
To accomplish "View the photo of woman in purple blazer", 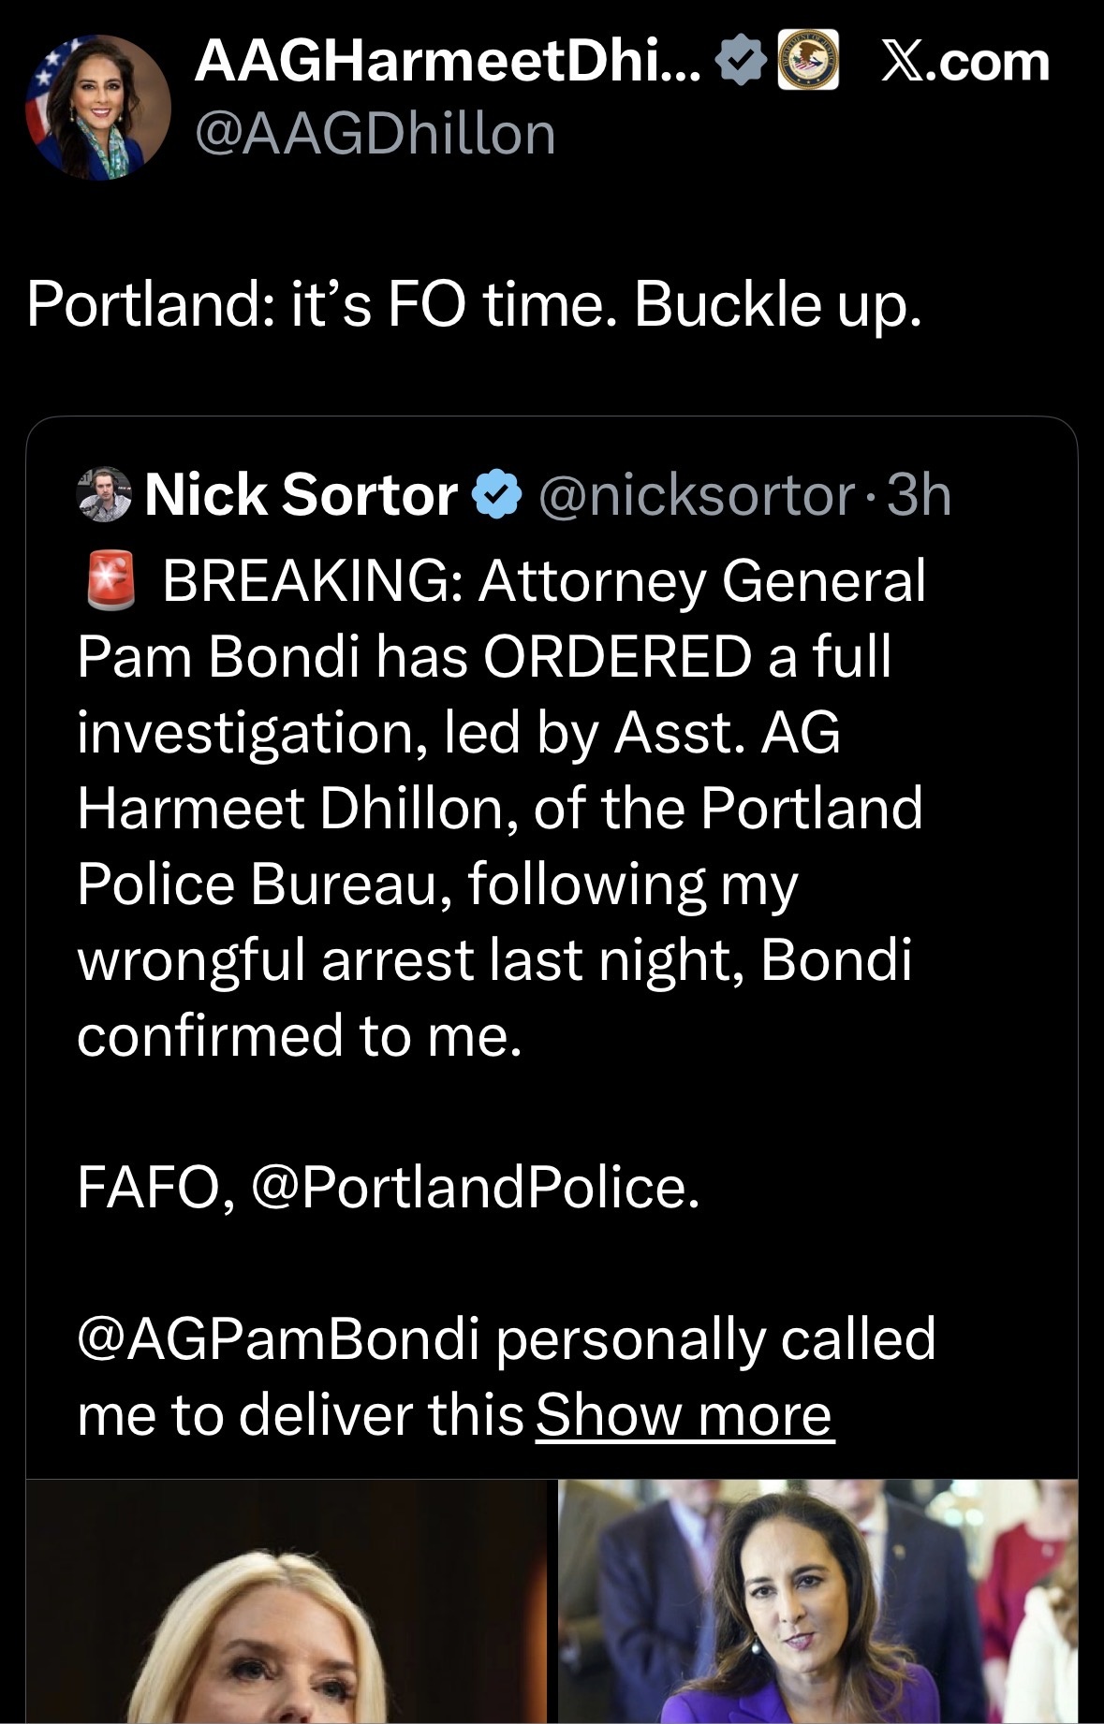I will pos(817,1600).
